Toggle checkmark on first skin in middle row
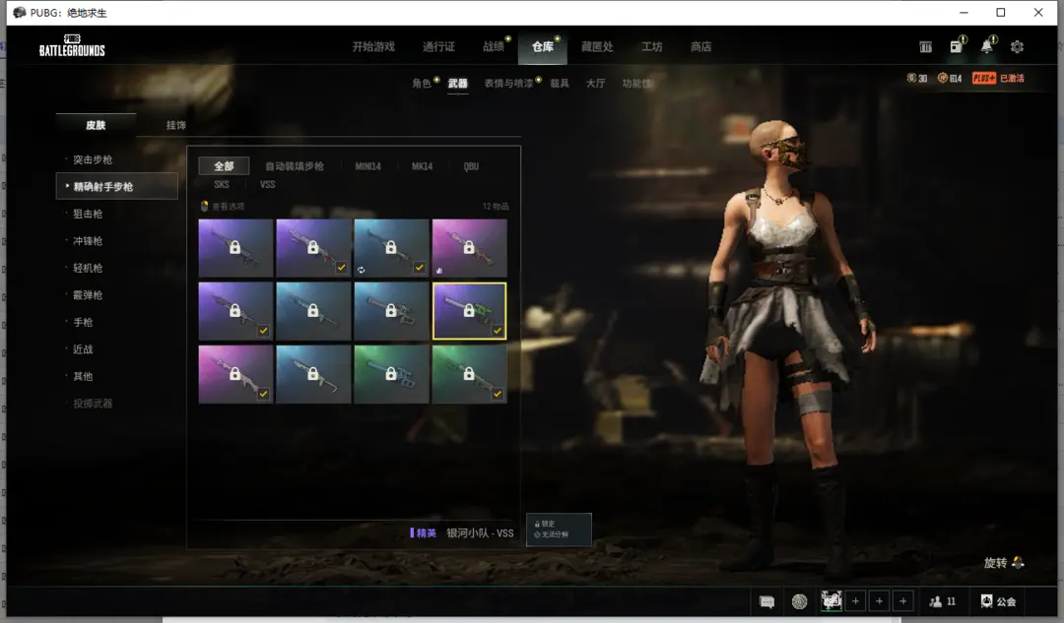The image size is (1064, 623). click(x=263, y=330)
